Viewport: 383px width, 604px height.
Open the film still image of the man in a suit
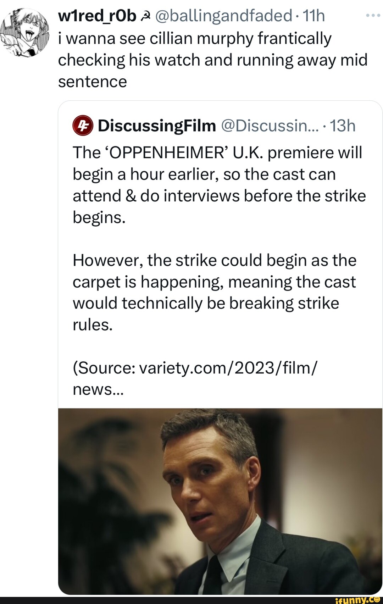point(220,501)
